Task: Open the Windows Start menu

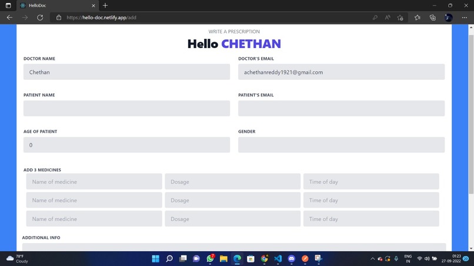Action: pyautogui.click(x=156, y=259)
